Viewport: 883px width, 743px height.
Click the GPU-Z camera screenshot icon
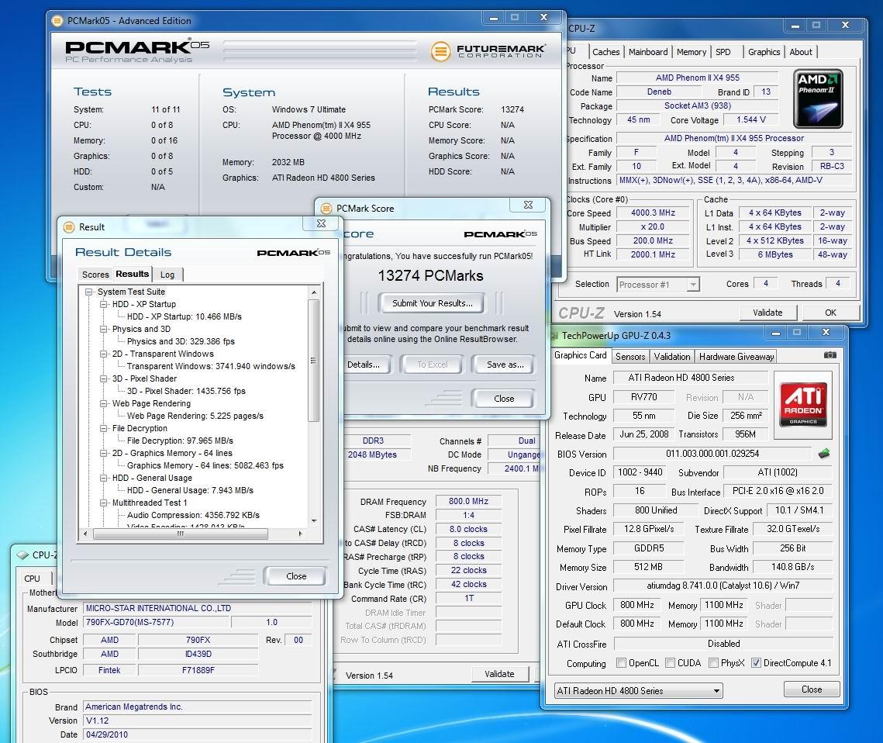pyautogui.click(x=830, y=355)
